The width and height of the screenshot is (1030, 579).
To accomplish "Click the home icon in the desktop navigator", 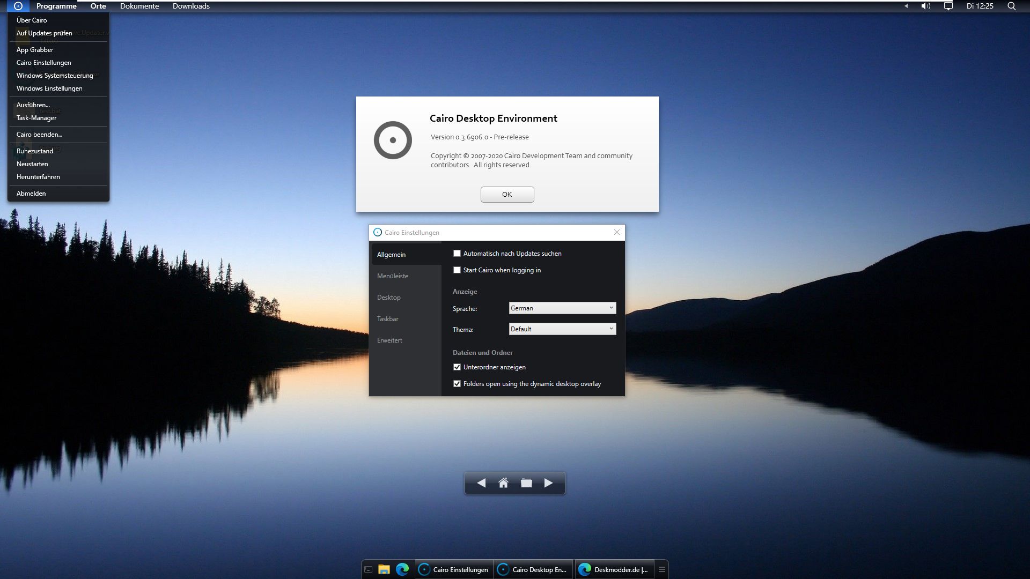I will (x=503, y=483).
